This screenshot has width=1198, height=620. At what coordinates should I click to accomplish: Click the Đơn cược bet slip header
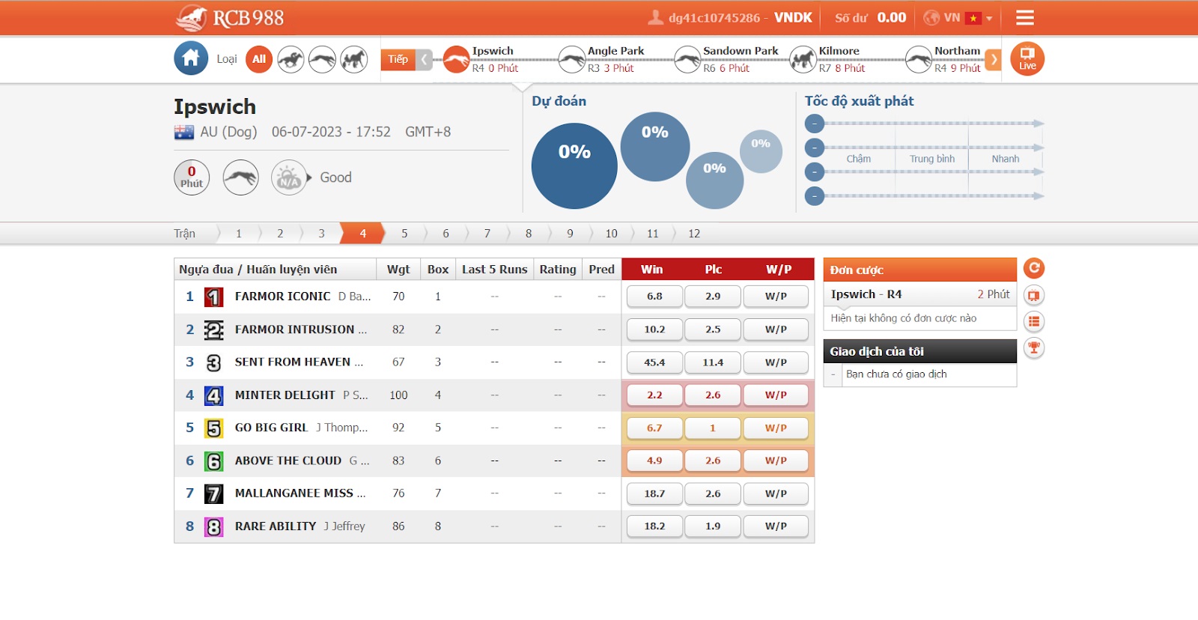(x=920, y=270)
